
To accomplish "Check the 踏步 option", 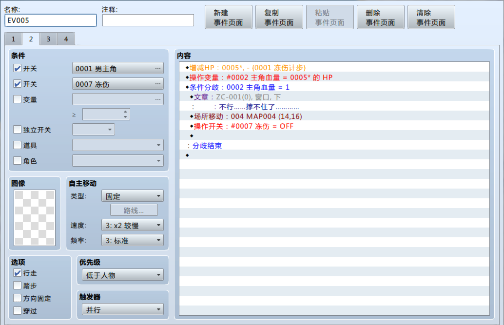I will pos(18,286).
